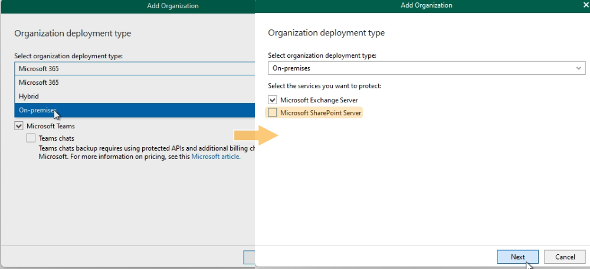Open the Microsoft 365 combo box in left window
The width and height of the screenshot is (590, 269).
tap(135, 69)
